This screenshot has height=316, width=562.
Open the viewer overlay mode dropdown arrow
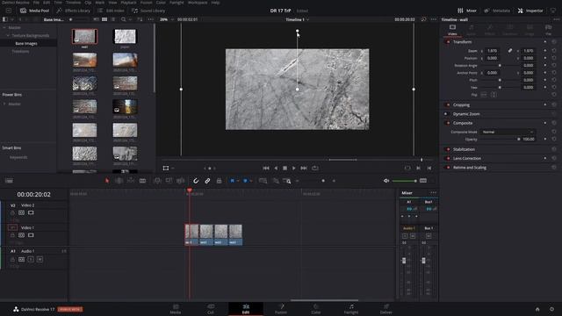click(173, 168)
